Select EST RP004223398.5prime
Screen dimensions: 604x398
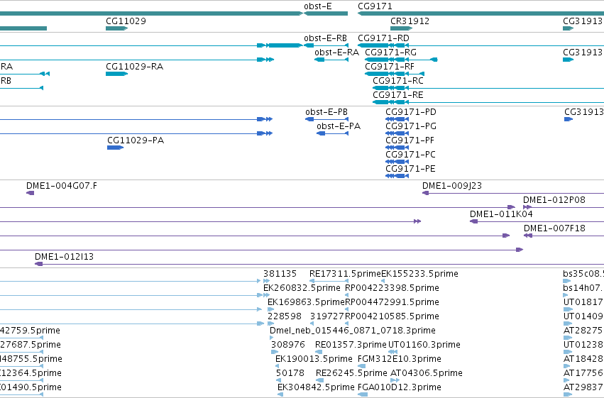(x=346, y=295)
